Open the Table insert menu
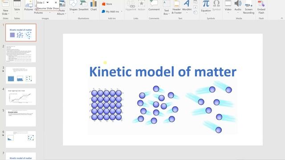 click(17, 7)
